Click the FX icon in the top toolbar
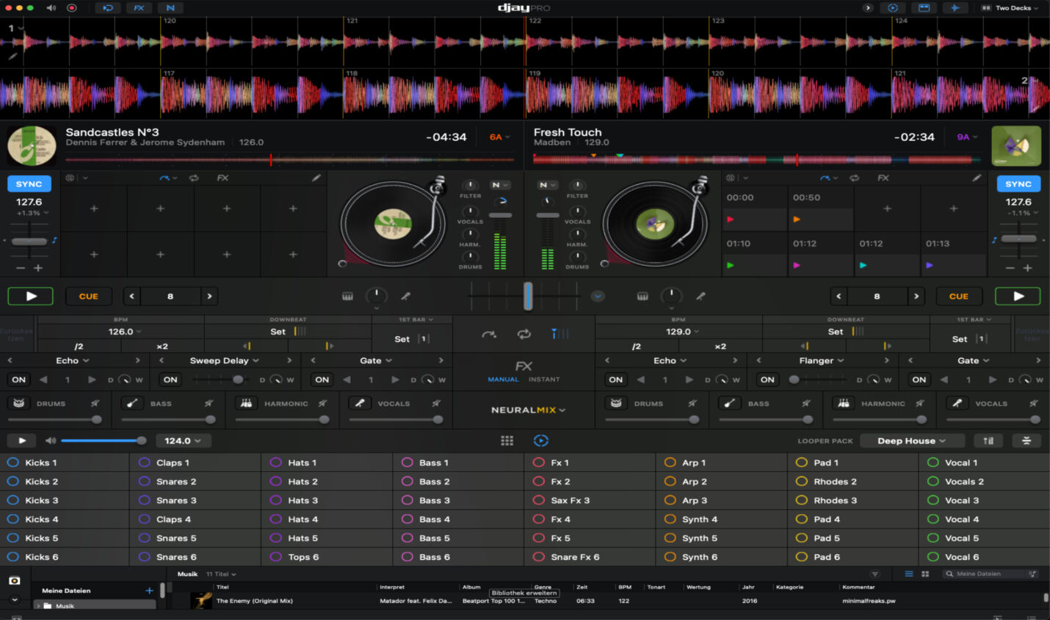This screenshot has height=620, width=1050. tap(139, 8)
